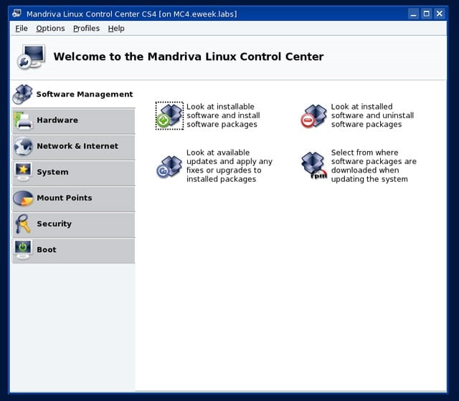The height and width of the screenshot is (401, 459).
Task: Switch to the System section
Action: (73, 173)
